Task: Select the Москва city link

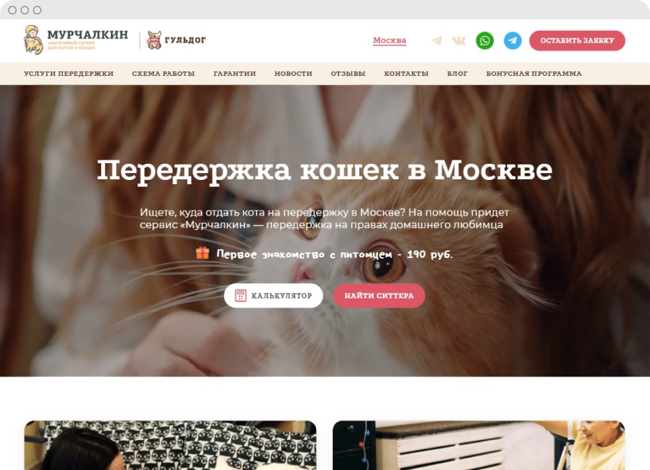Action: (390, 40)
